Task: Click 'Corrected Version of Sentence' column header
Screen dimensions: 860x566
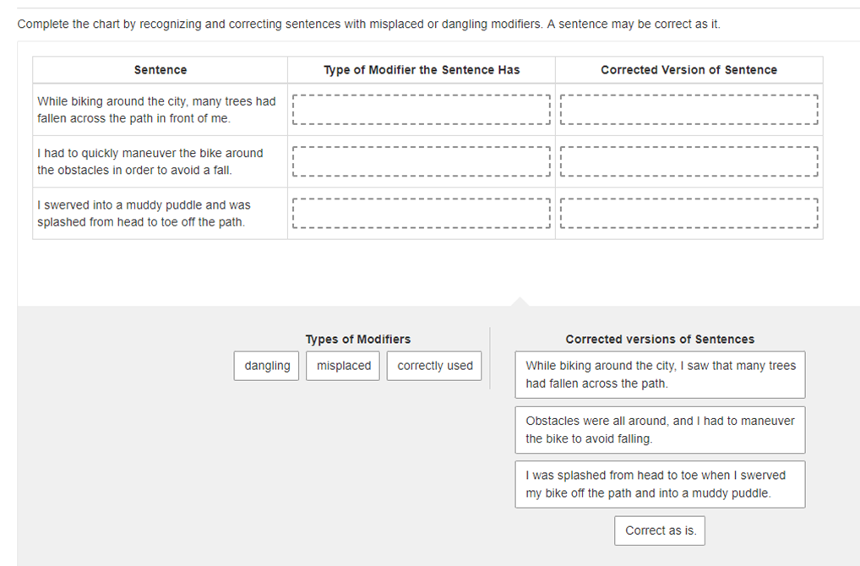Action: [x=689, y=69]
